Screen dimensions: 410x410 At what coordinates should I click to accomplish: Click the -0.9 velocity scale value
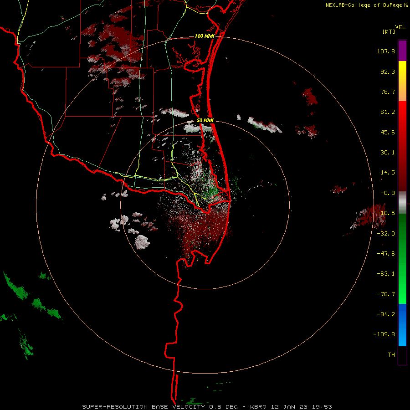[388, 193]
